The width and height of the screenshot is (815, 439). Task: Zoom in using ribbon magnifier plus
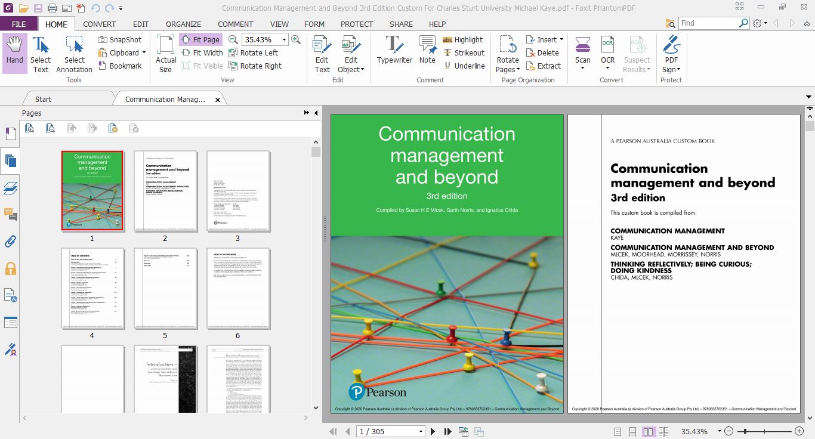point(296,39)
